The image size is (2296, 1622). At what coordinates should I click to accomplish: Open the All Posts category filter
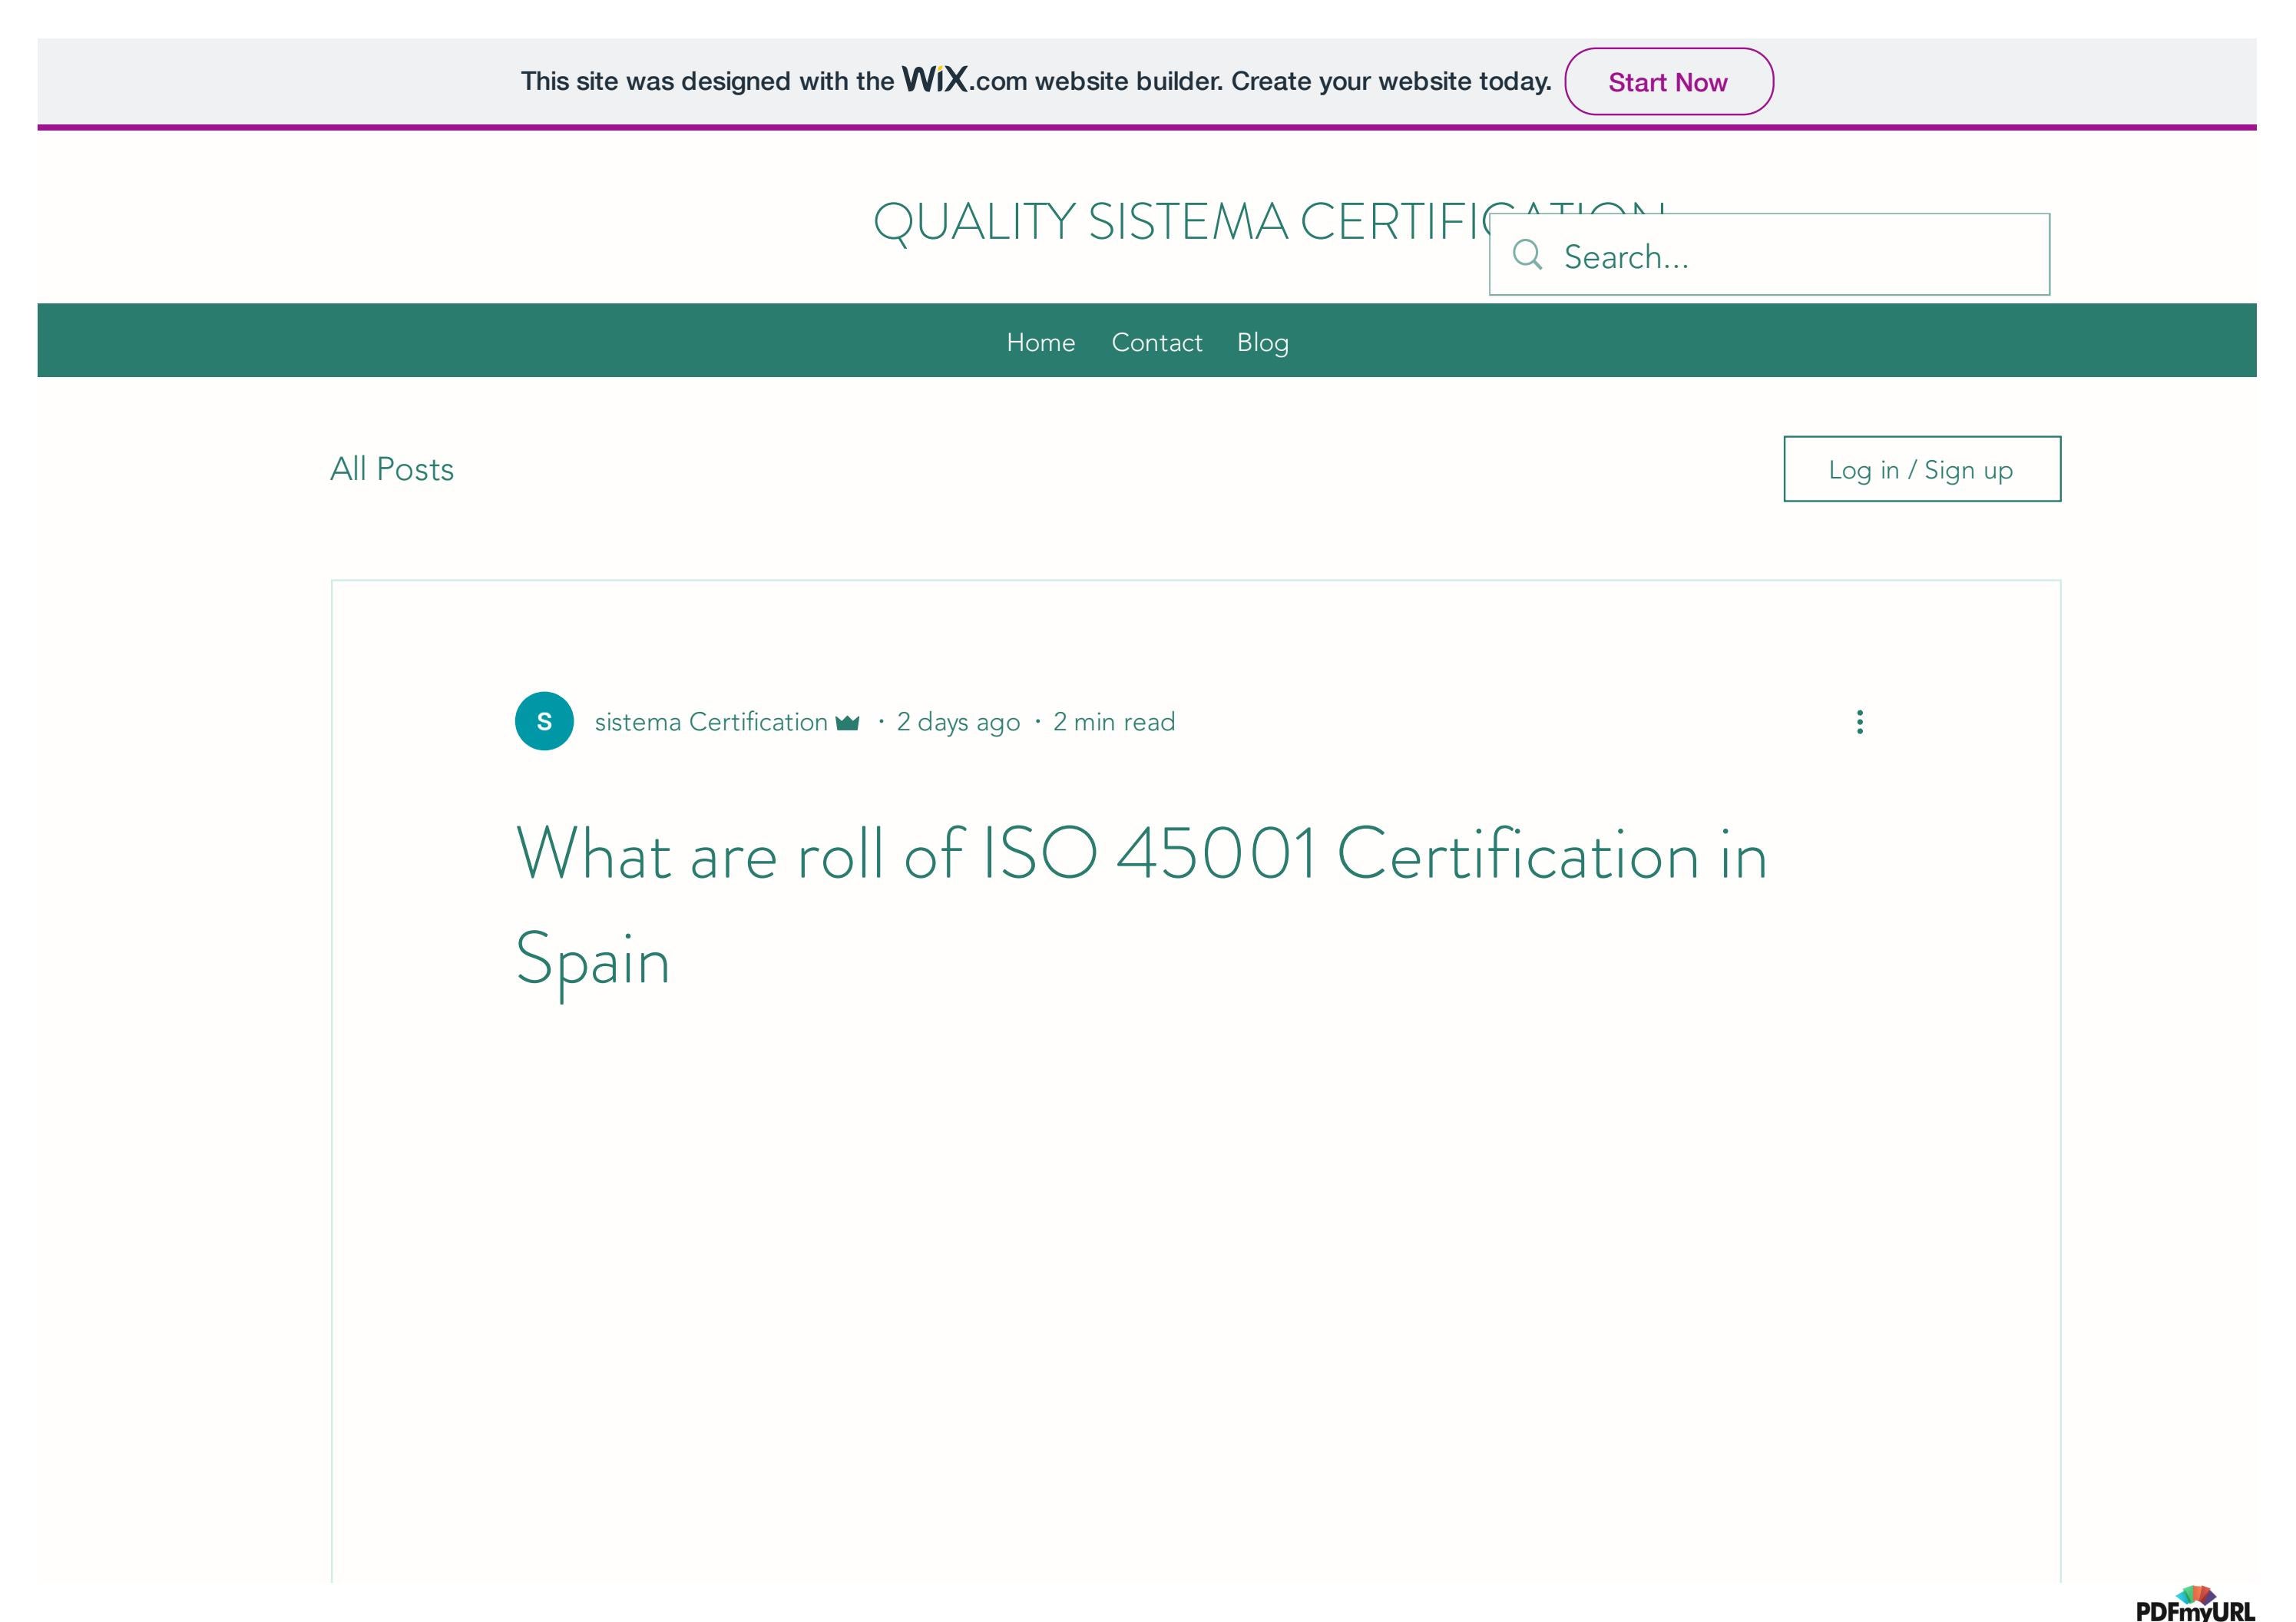coord(391,469)
